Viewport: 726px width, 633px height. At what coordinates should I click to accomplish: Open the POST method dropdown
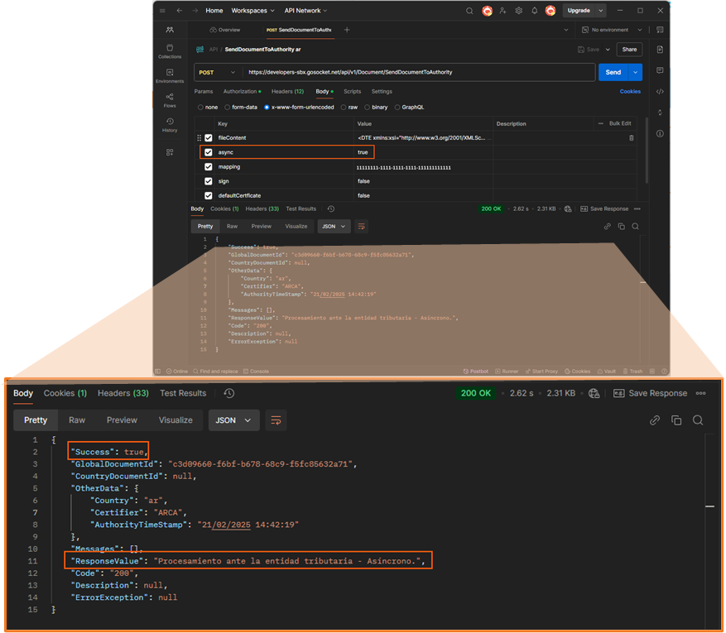click(217, 73)
